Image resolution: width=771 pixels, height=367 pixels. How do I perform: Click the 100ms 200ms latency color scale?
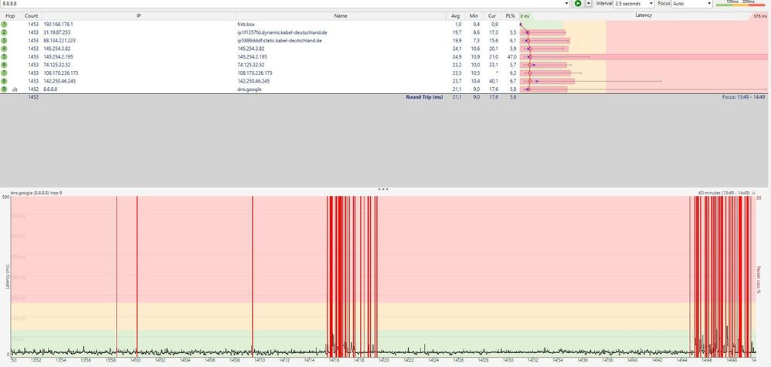click(x=741, y=3)
